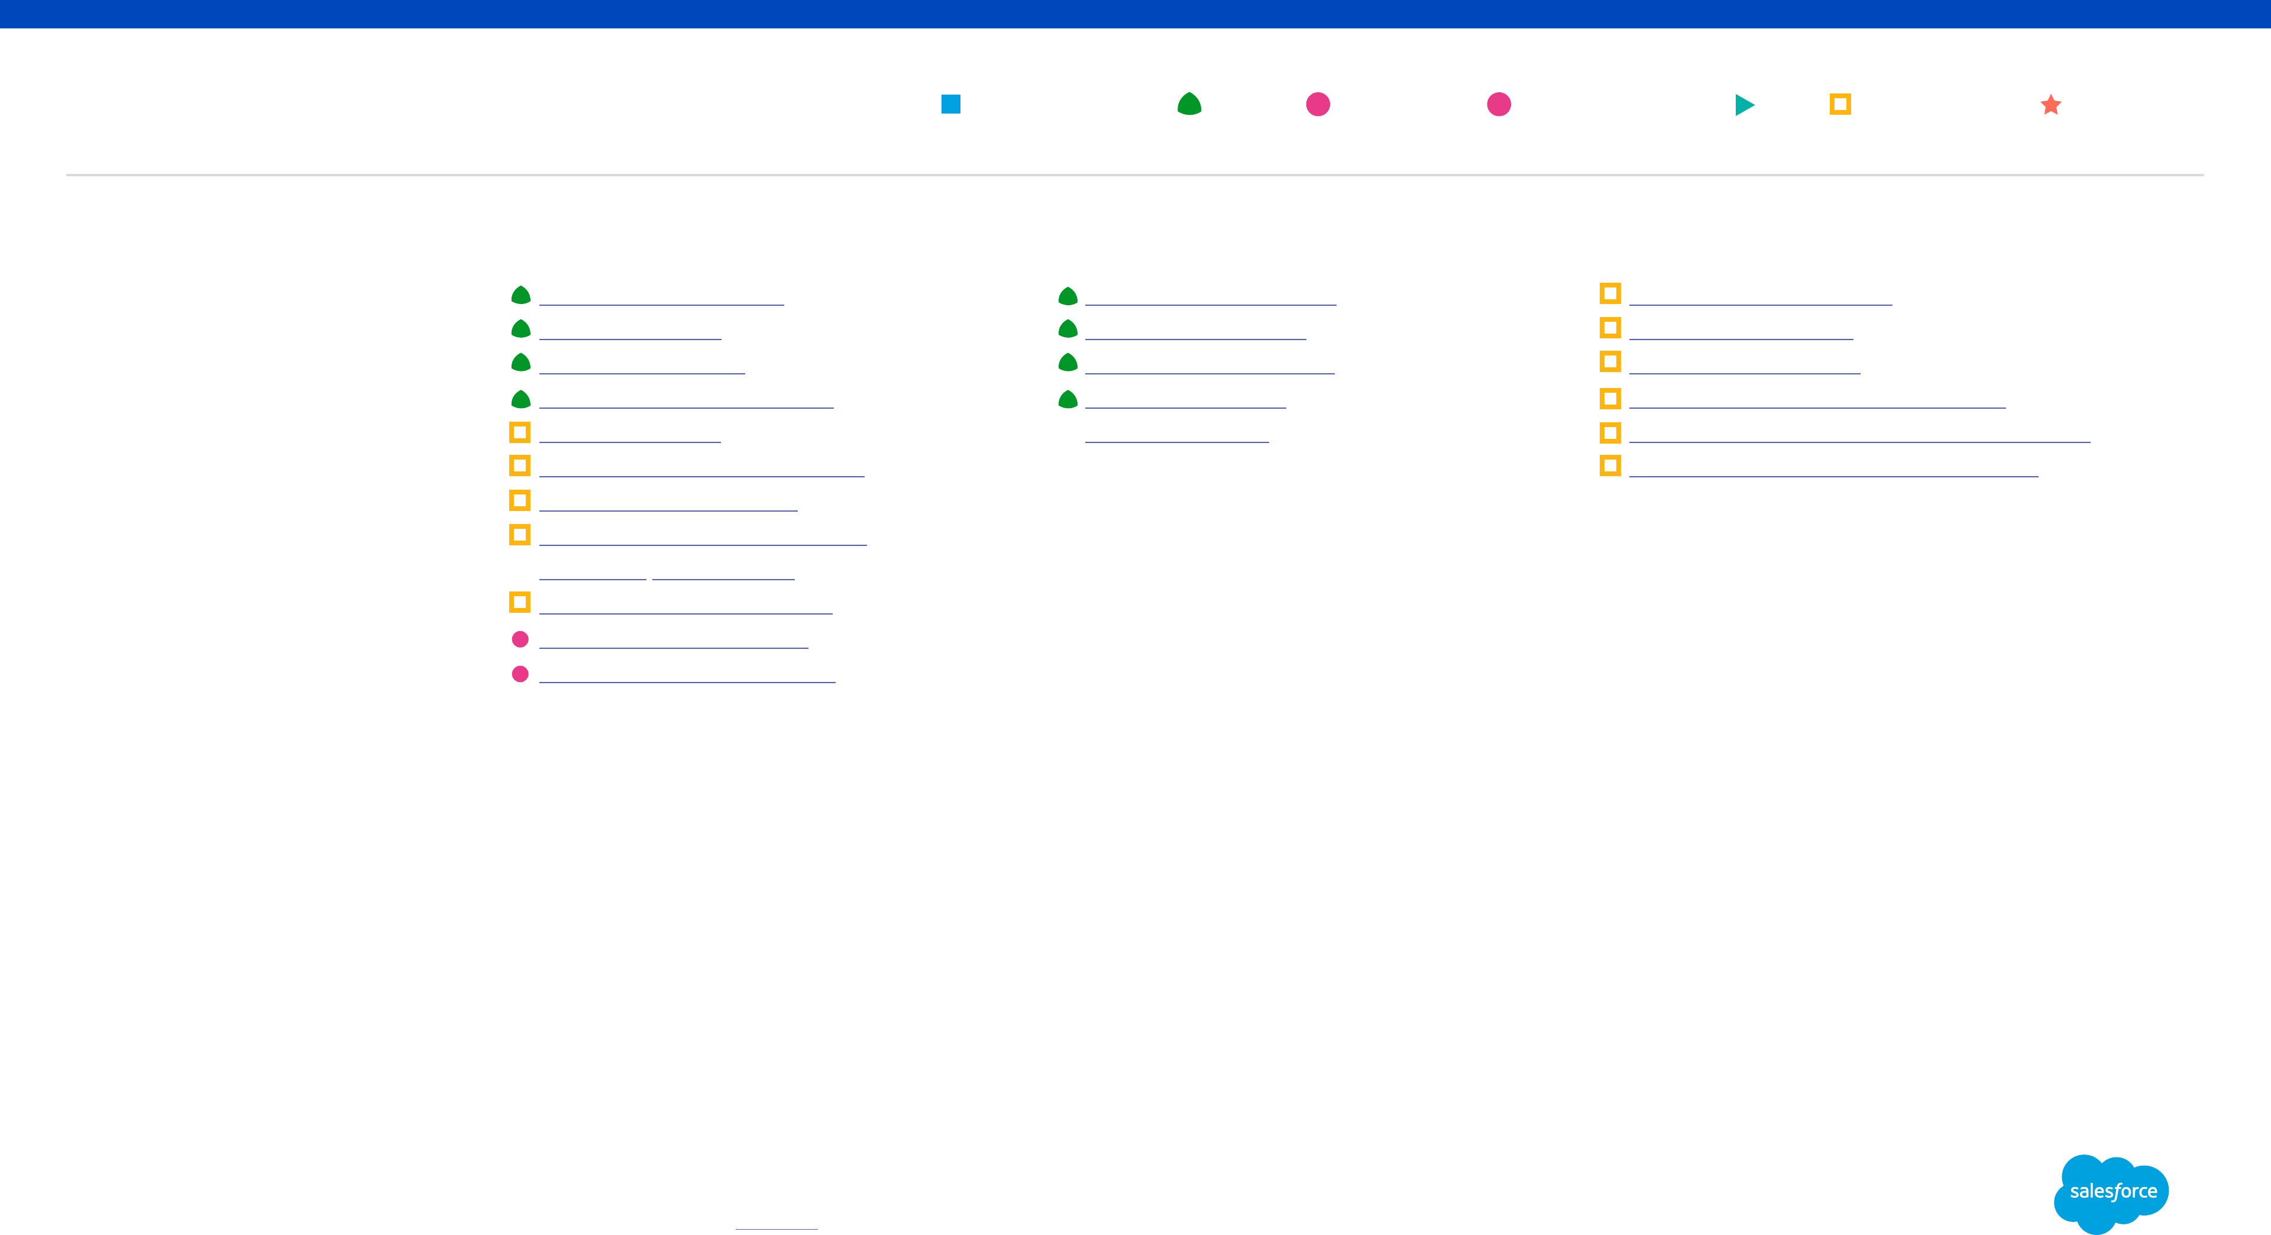Open the small underlined link in the footer
The height and width of the screenshot is (1235, 2271).
(776, 1222)
